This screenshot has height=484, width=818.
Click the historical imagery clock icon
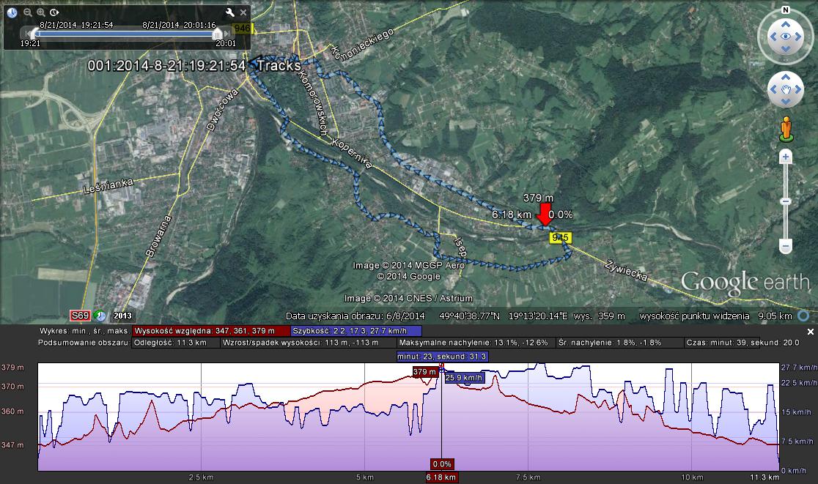point(12,12)
